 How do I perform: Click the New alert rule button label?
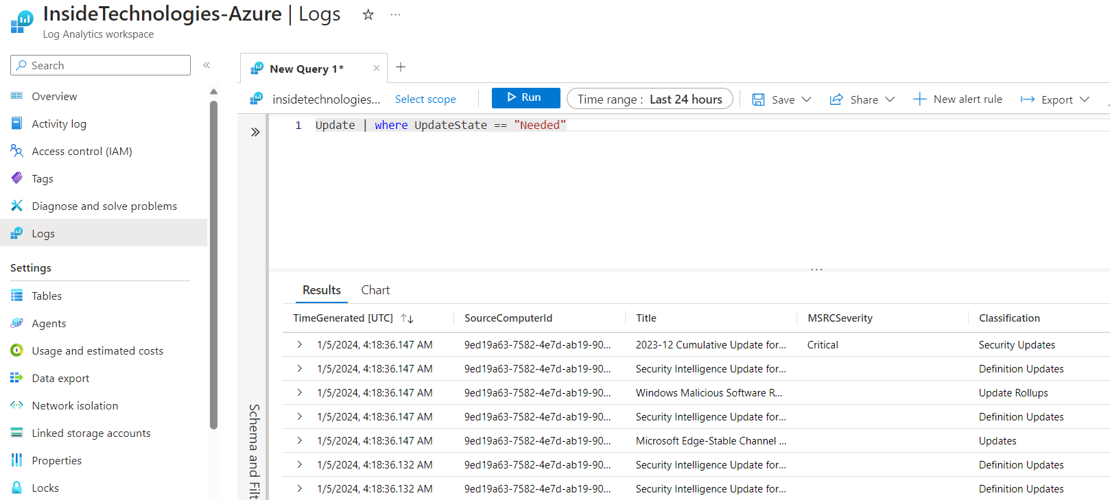click(x=967, y=99)
